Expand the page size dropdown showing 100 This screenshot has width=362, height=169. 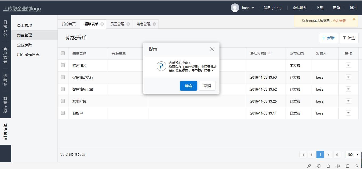point(352,155)
